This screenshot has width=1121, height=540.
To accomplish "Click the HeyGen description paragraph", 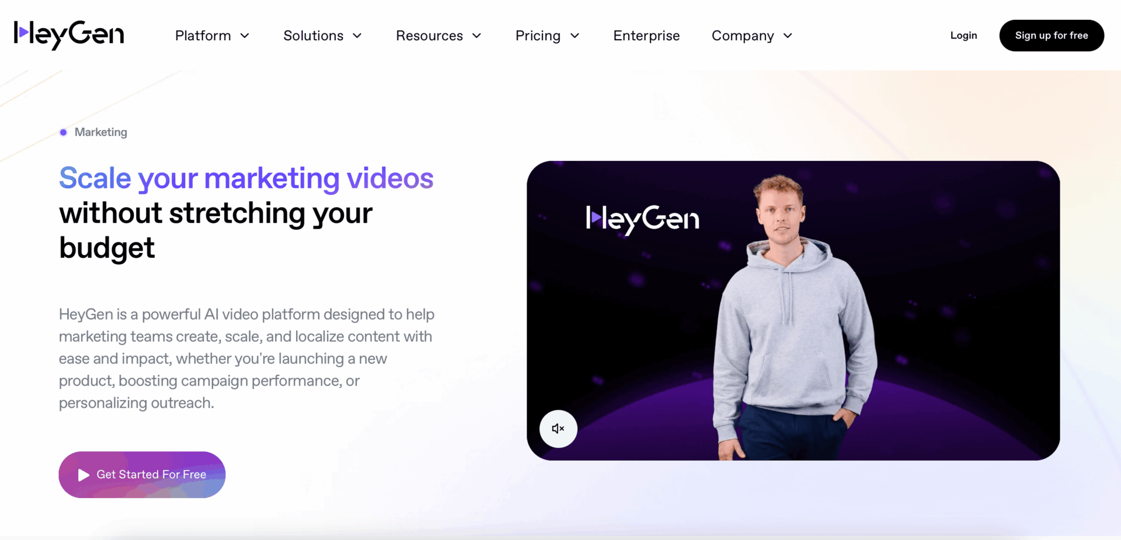I will (x=246, y=359).
